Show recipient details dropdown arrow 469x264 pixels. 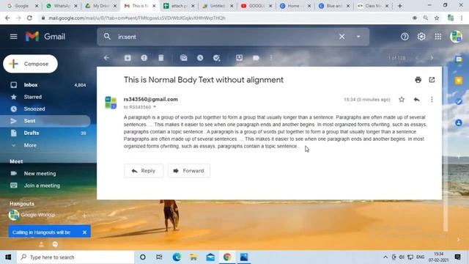[x=155, y=107]
